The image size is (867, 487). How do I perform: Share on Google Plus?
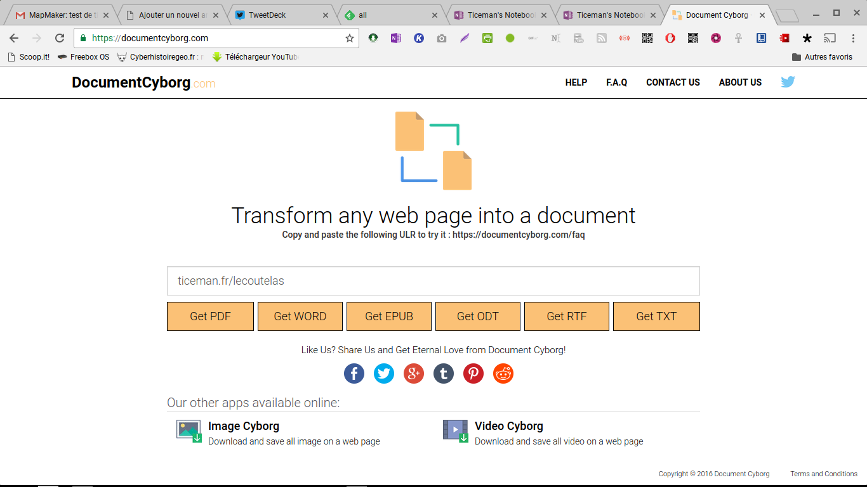[x=414, y=373]
